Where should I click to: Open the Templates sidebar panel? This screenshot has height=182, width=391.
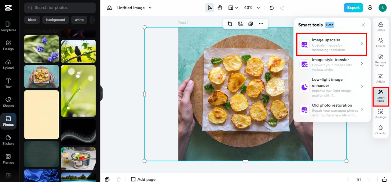click(x=8, y=26)
